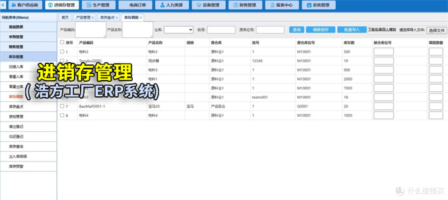Image resolution: width=448 pixels, height=200 pixels.
Task: Open the 设备管理 module
Action: coord(209,5)
